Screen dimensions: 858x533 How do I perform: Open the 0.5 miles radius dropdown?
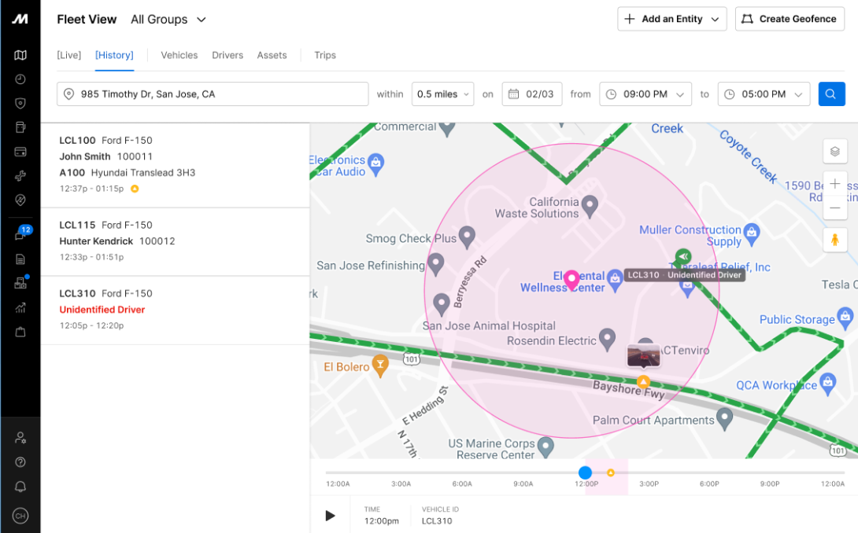click(442, 94)
